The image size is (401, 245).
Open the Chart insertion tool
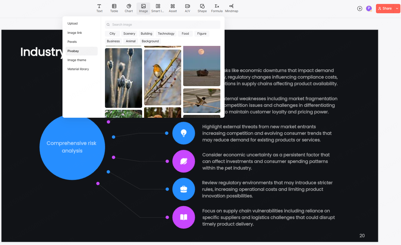click(x=129, y=8)
